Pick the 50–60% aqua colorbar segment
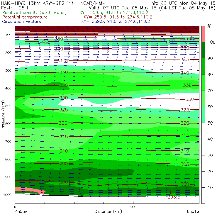The width and height of the screenshot is (217, 217). pyautogui.click(x=203, y=115)
